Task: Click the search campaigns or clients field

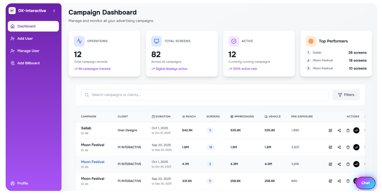Action: (205, 95)
